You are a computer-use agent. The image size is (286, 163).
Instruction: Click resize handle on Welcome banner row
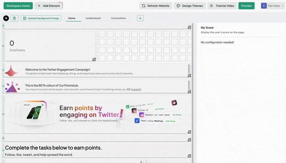189,75
